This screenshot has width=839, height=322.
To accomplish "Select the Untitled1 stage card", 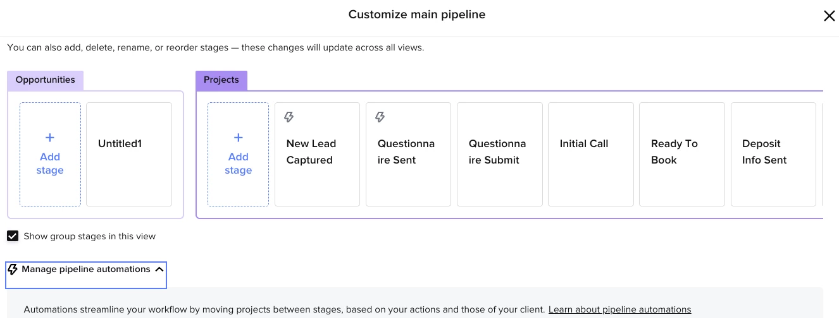I will [x=129, y=154].
